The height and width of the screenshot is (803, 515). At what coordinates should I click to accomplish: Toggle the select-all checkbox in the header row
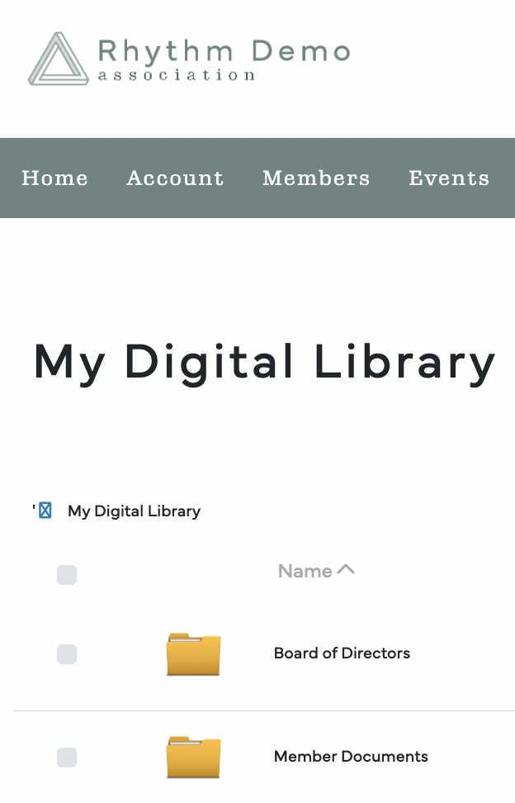pyautogui.click(x=67, y=575)
